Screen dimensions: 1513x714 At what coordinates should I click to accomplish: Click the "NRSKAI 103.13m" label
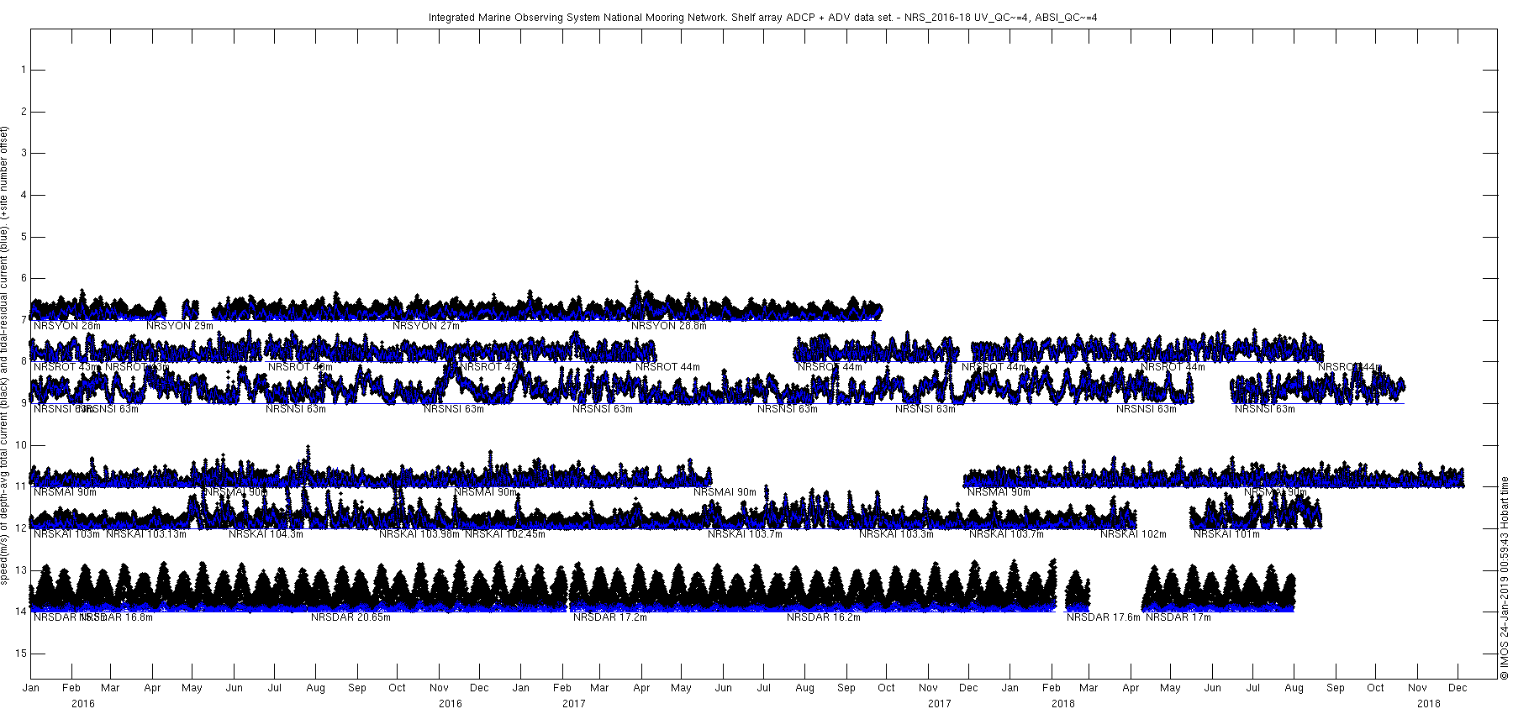click(146, 534)
